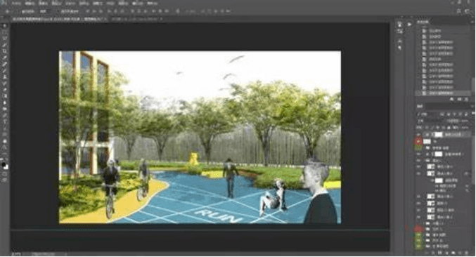Open the Image menu

(x=43, y=4)
